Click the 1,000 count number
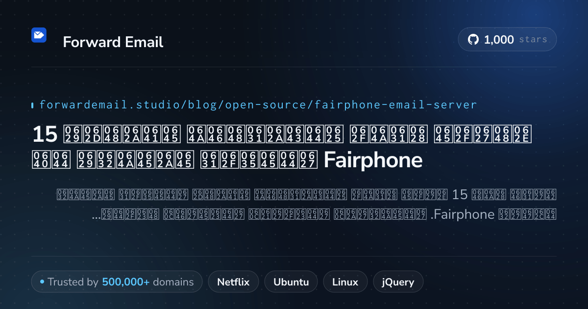588x309 pixels. (x=499, y=40)
